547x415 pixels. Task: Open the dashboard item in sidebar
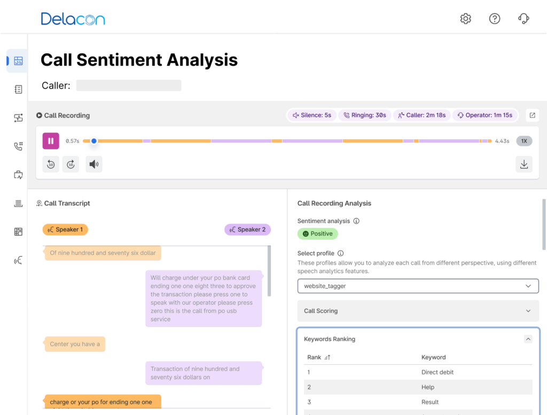[18, 61]
